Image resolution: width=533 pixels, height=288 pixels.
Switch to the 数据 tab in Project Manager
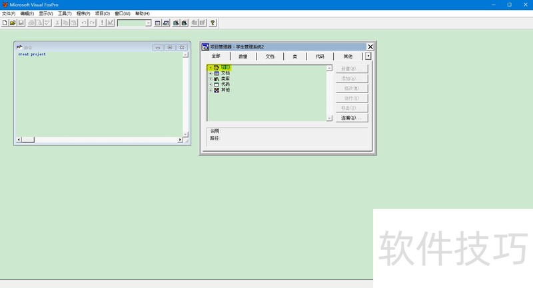coord(243,57)
